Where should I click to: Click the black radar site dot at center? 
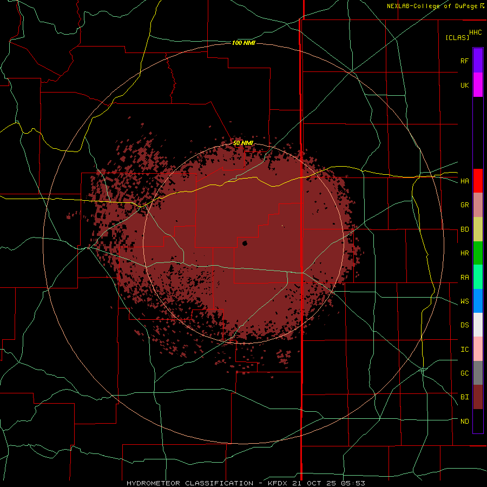245,243
